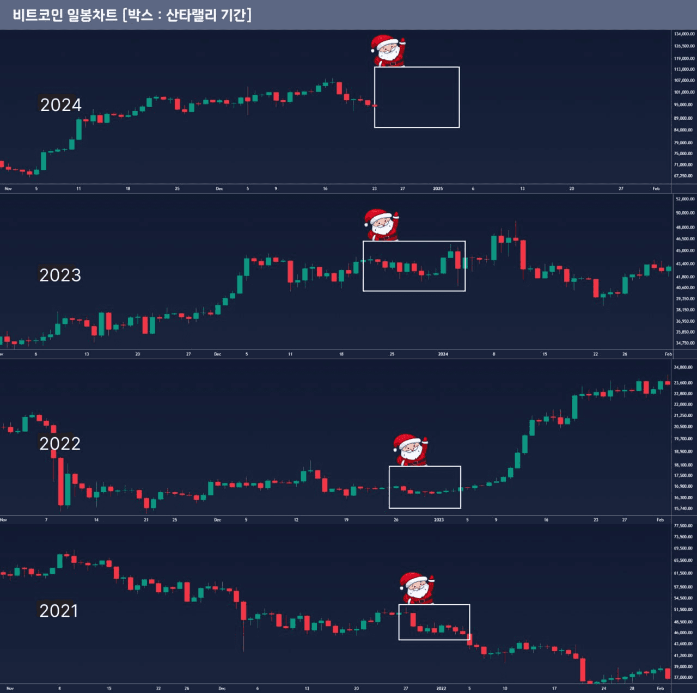
Task: Select the '41,800.00' price axis label
Action: (x=685, y=277)
